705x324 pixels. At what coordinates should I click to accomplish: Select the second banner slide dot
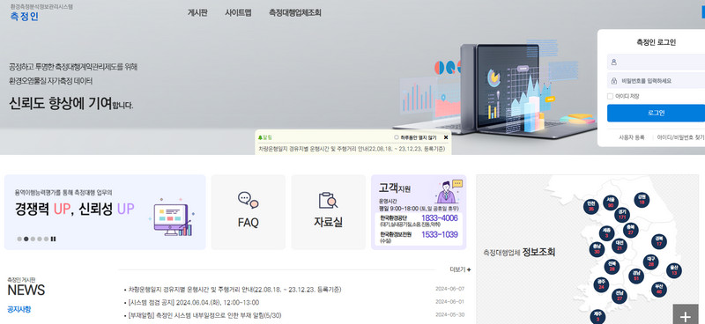click(26, 239)
